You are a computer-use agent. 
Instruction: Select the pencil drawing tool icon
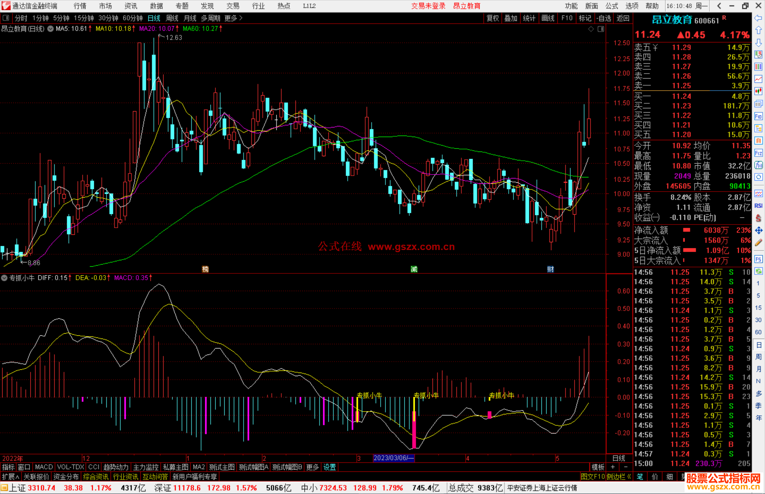coord(758,243)
